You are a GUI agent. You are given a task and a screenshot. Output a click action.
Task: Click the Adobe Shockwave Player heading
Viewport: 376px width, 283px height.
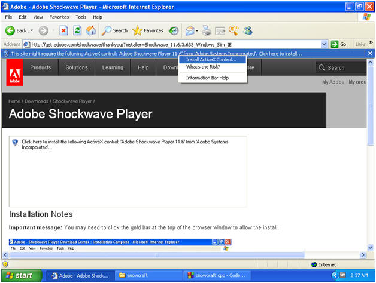[x=81, y=114]
